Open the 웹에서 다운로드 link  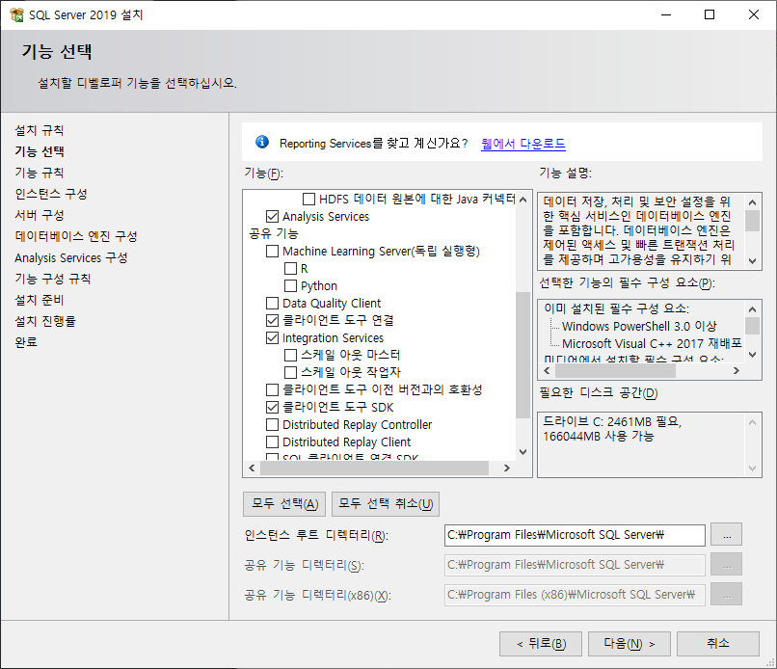coord(523,144)
